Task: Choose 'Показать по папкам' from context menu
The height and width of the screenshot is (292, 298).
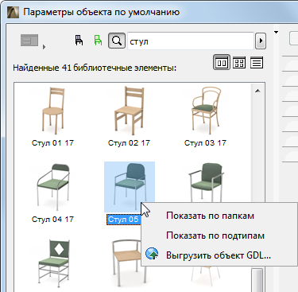Action: [210, 216]
